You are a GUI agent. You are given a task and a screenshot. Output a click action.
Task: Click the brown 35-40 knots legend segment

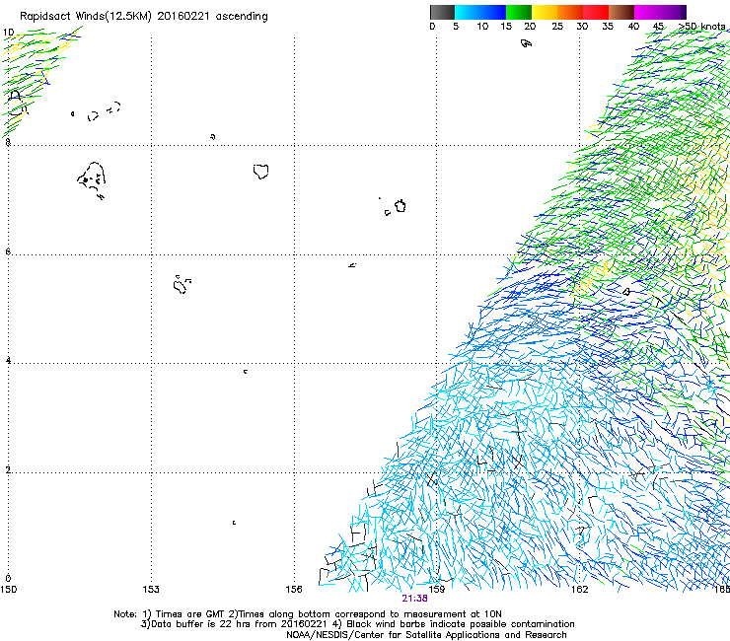pyautogui.click(x=621, y=12)
